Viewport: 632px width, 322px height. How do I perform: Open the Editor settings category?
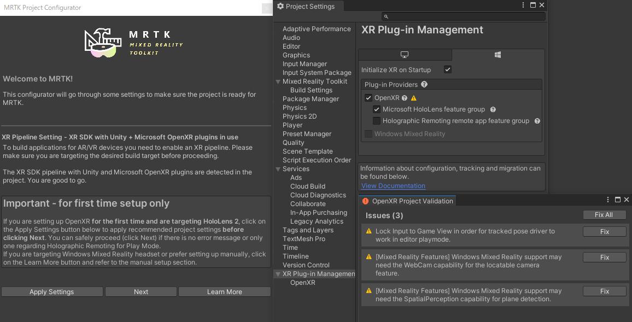[x=291, y=46]
